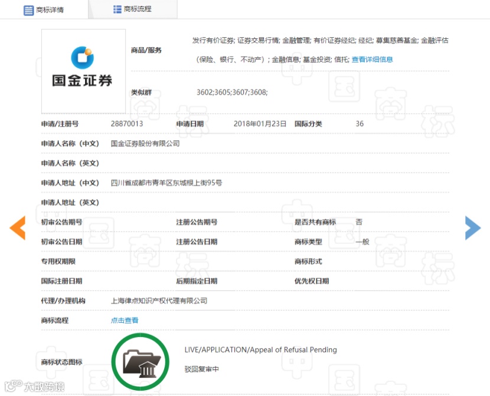490x396 pixels.
Task: Select applicant name 国金证券股份有限公司
Action: coord(145,143)
